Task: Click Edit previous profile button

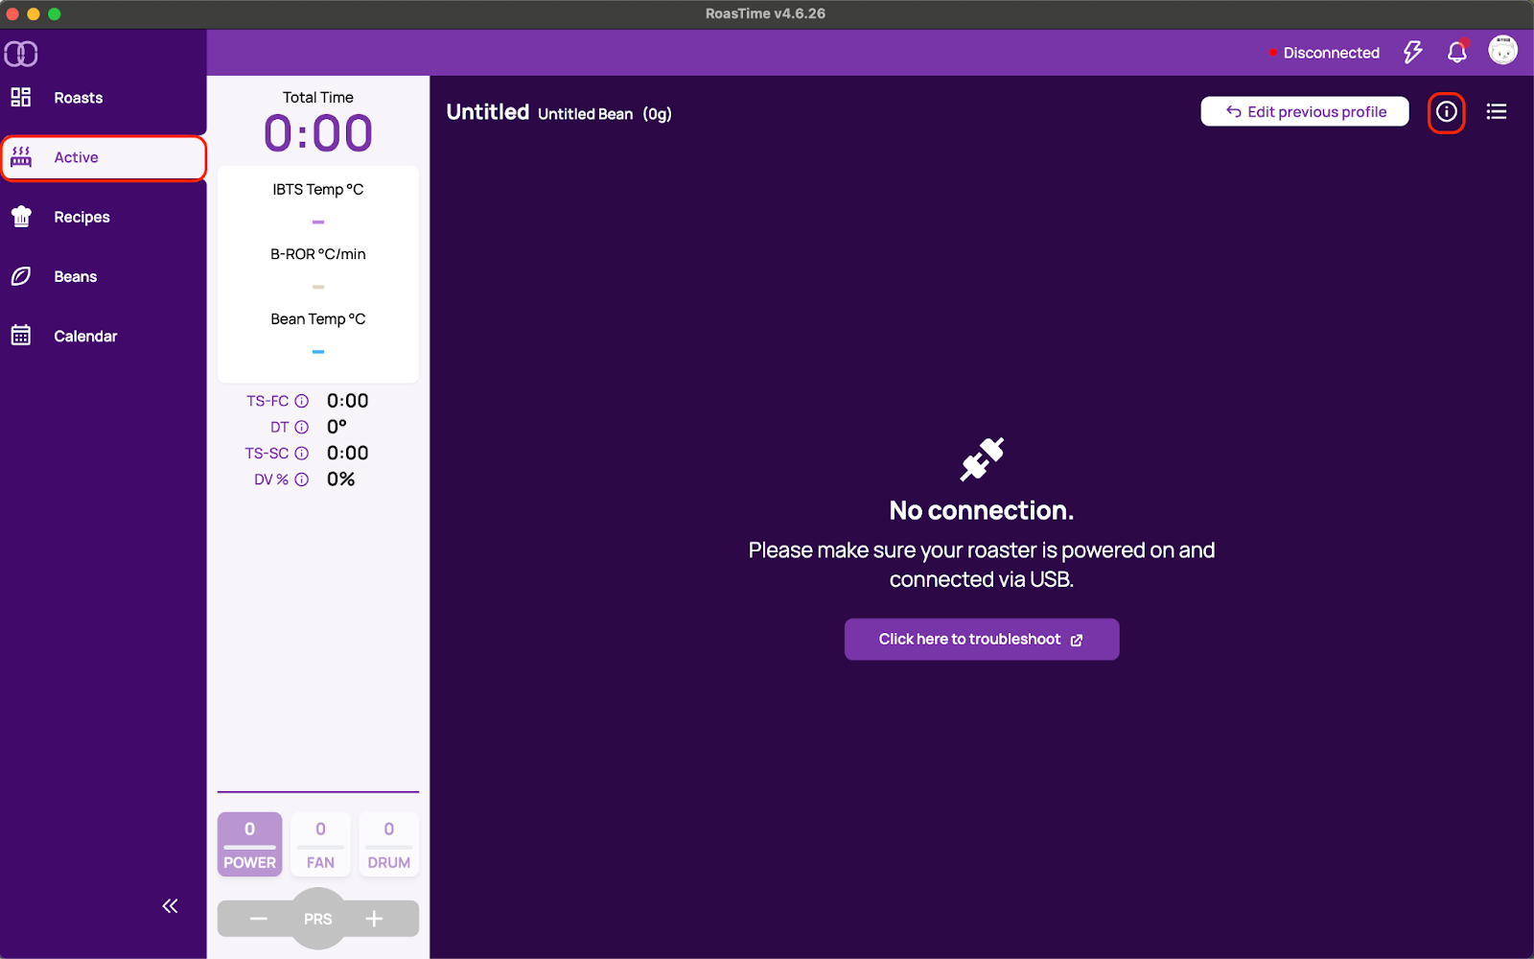Action: (x=1305, y=111)
